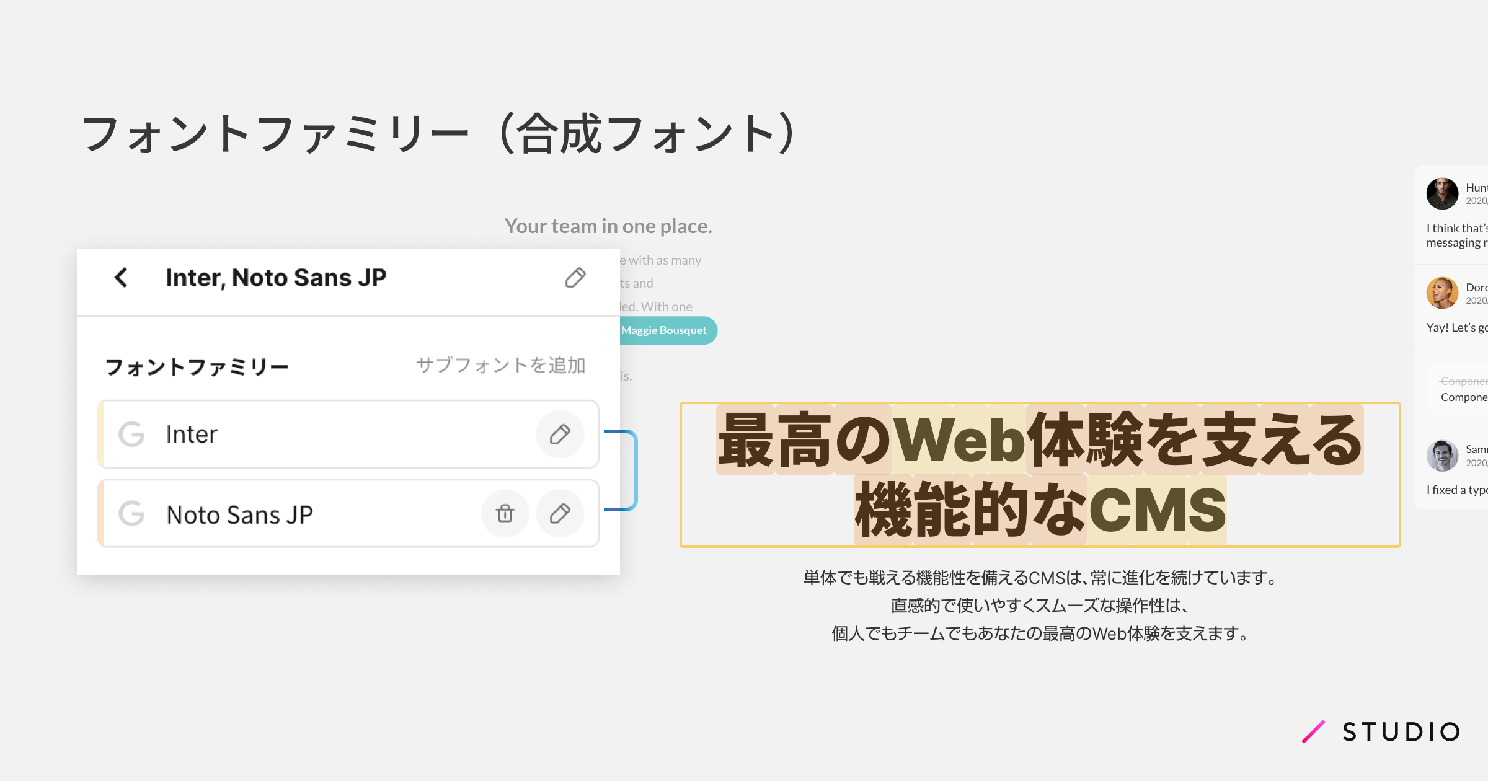This screenshot has height=781, width=1488.
Task: Click the edit pencil on Noto Sans JP row
Action: click(560, 513)
